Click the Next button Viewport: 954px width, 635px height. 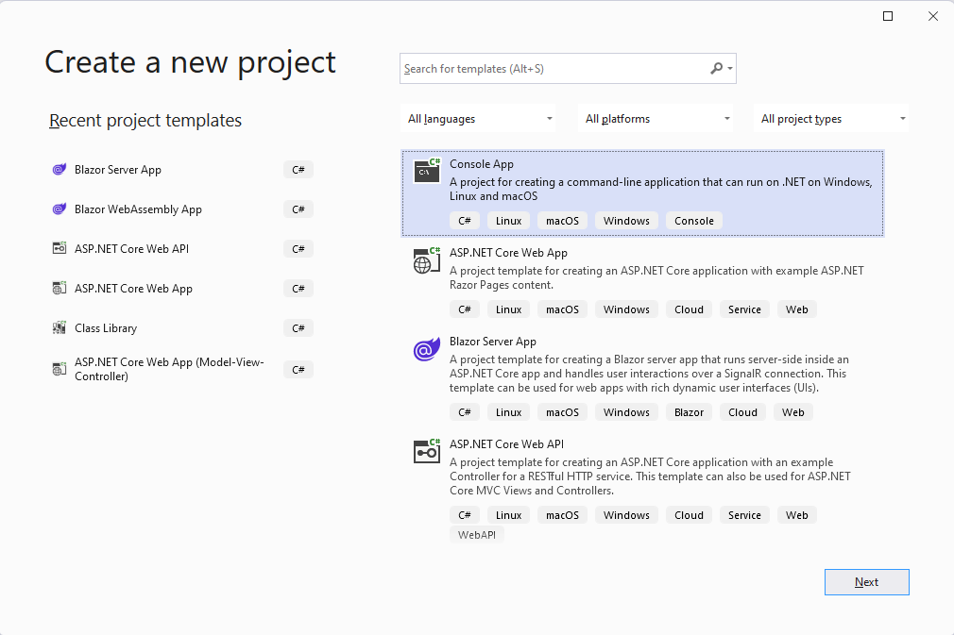point(866,582)
